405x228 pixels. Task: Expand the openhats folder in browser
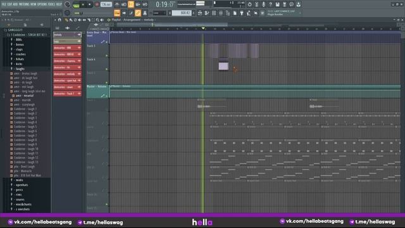click(x=22, y=185)
